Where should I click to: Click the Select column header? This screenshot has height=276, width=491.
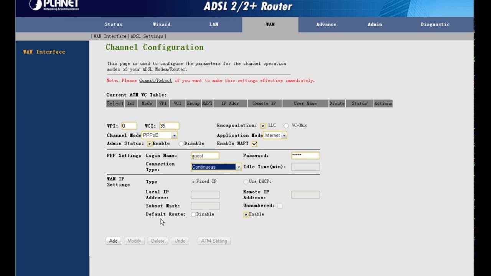[x=115, y=103]
